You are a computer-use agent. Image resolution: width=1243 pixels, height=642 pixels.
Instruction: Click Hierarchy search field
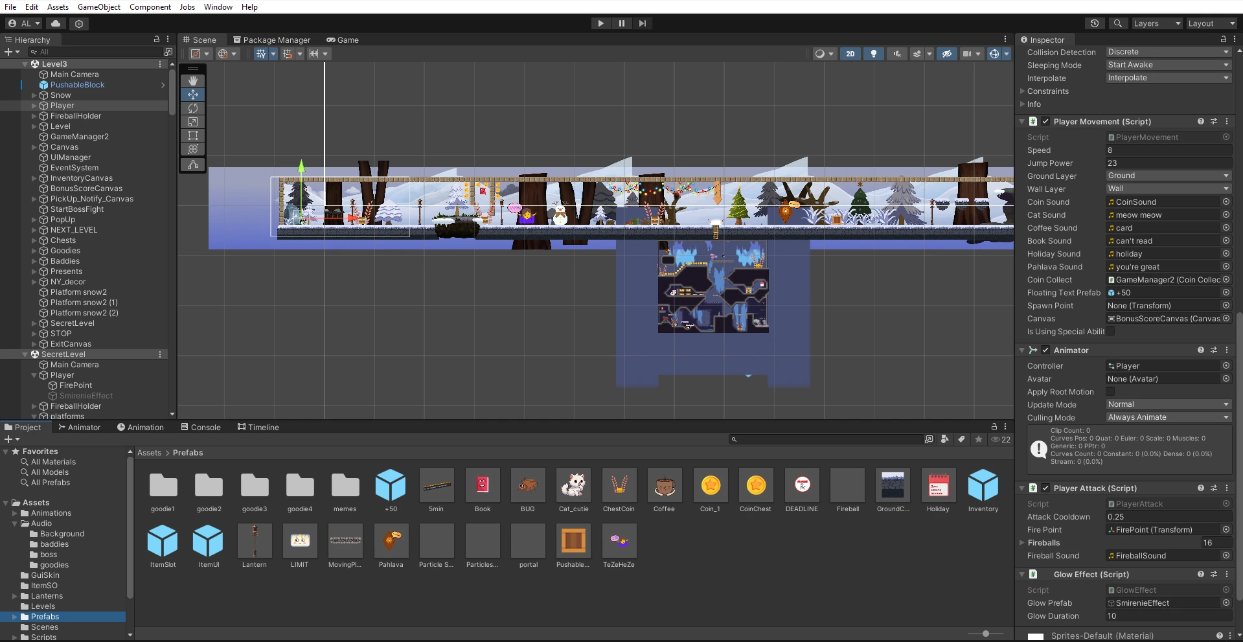(x=96, y=52)
